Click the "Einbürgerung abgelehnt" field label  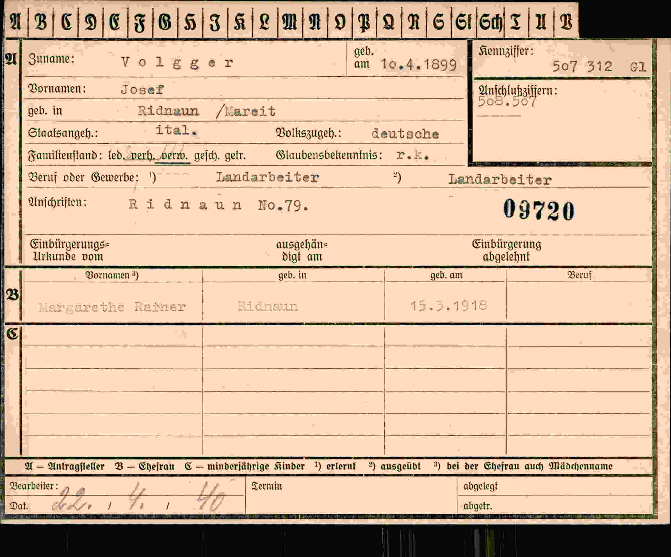point(506,250)
